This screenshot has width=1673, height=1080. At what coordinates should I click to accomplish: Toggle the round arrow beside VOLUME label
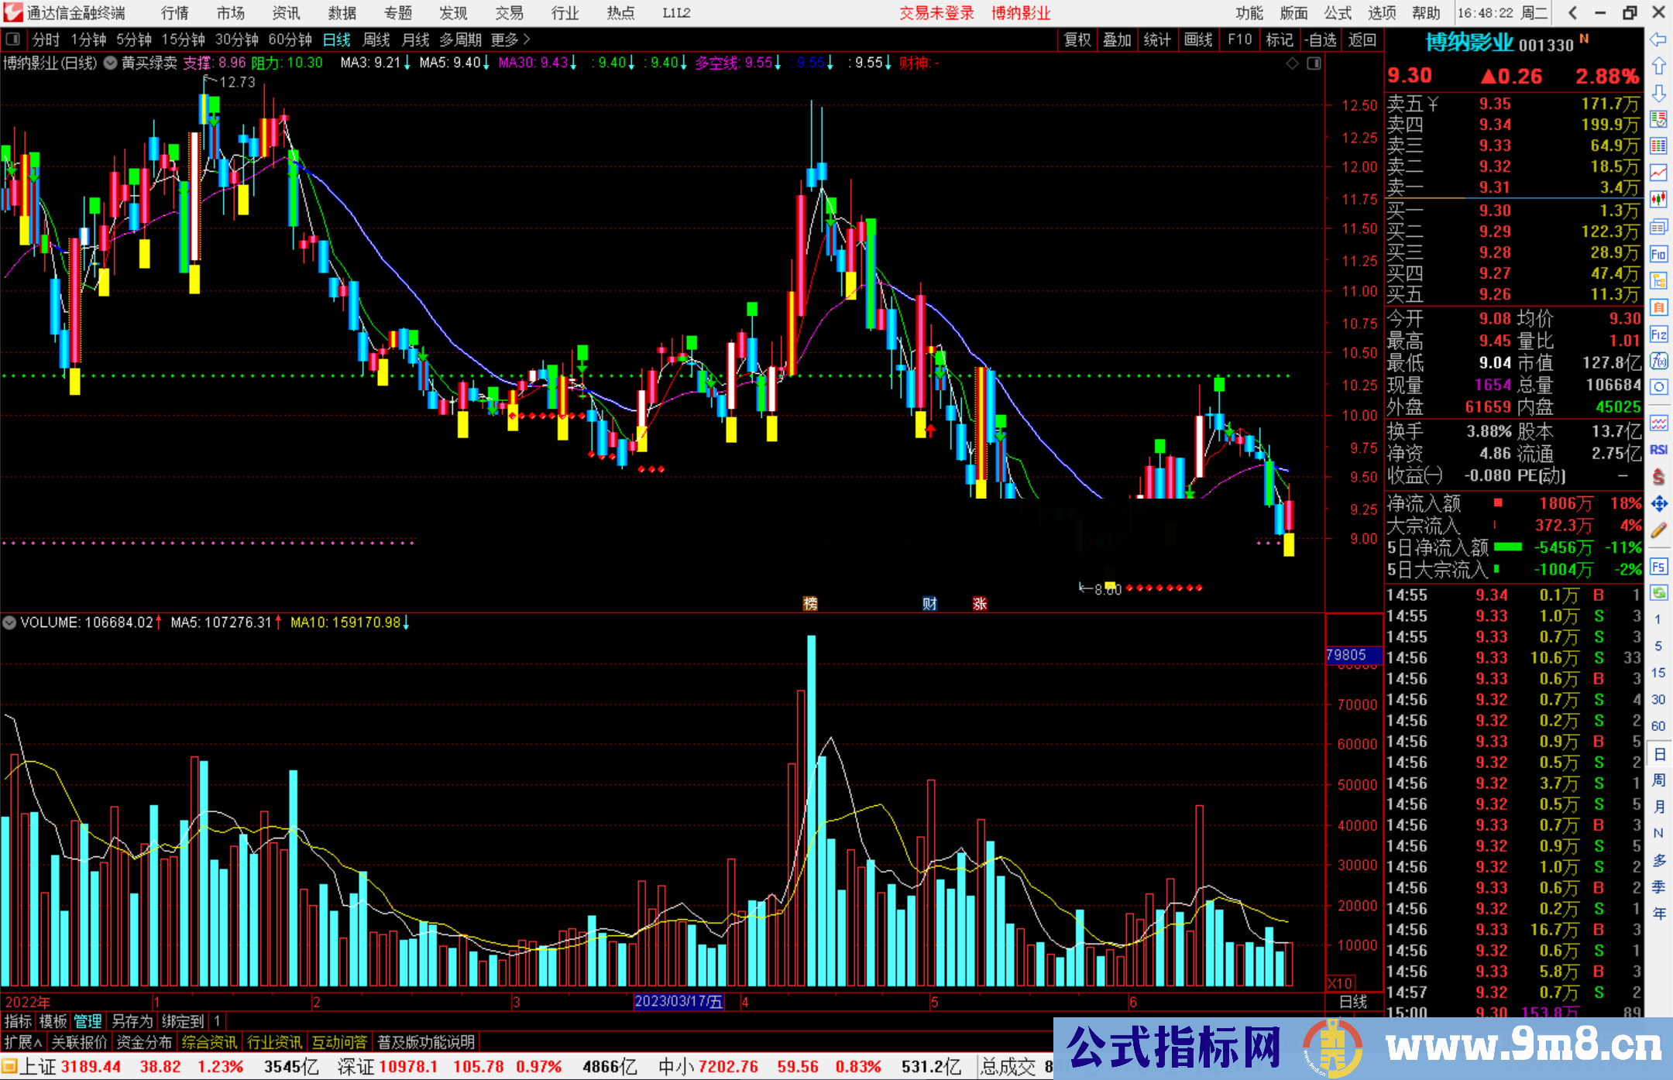coord(9,622)
